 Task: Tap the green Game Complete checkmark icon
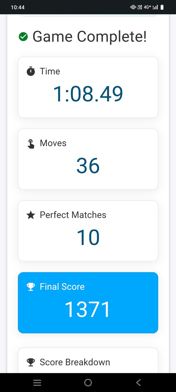23,37
